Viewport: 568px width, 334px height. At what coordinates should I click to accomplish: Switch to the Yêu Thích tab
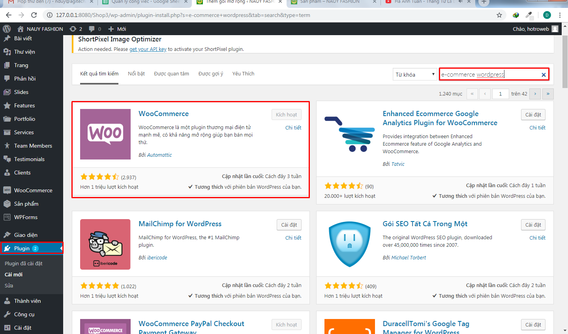coord(243,73)
